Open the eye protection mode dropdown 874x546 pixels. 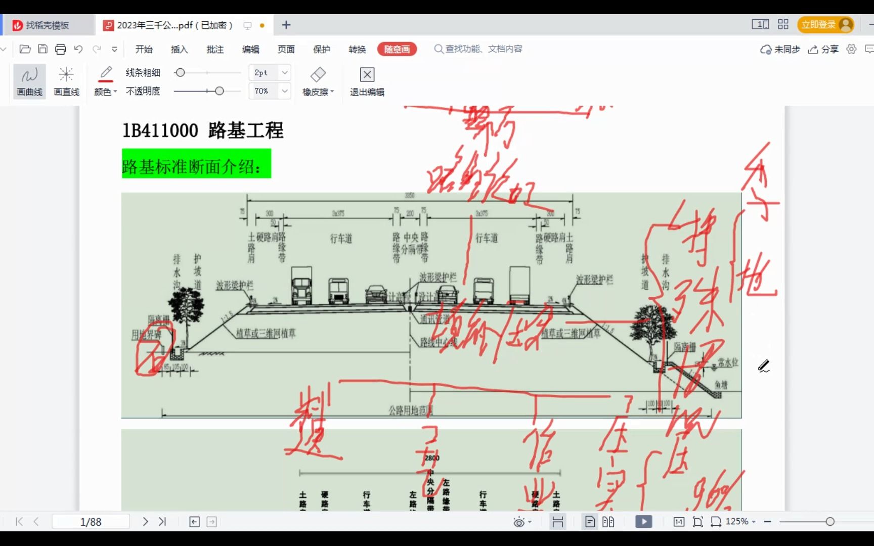(x=522, y=522)
